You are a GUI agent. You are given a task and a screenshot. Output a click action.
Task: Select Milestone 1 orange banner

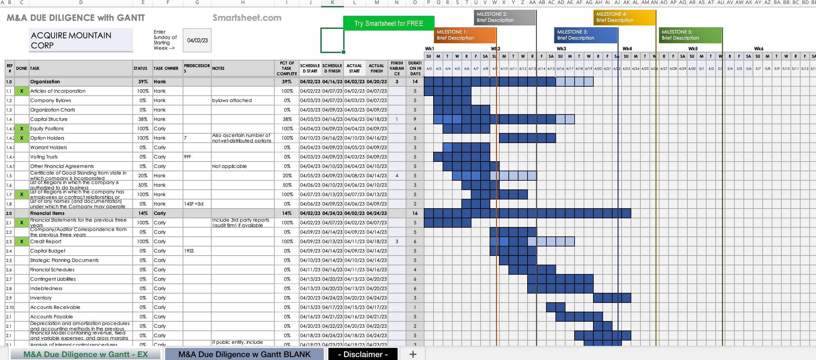(465, 35)
